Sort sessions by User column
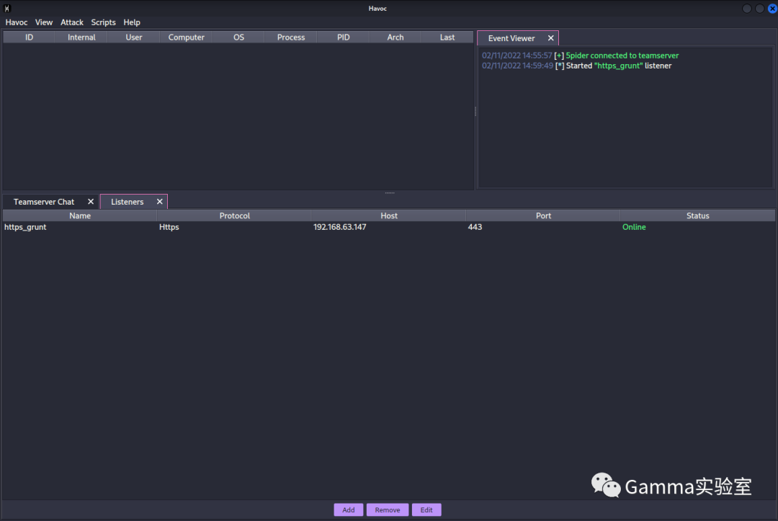This screenshot has width=778, height=521. tap(134, 37)
